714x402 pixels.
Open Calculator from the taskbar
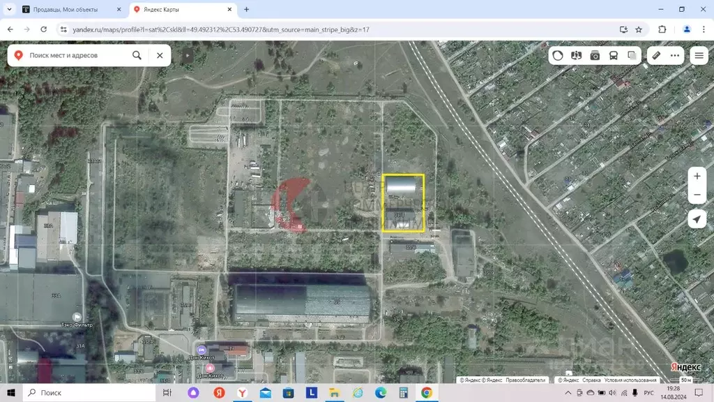(404, 392)
